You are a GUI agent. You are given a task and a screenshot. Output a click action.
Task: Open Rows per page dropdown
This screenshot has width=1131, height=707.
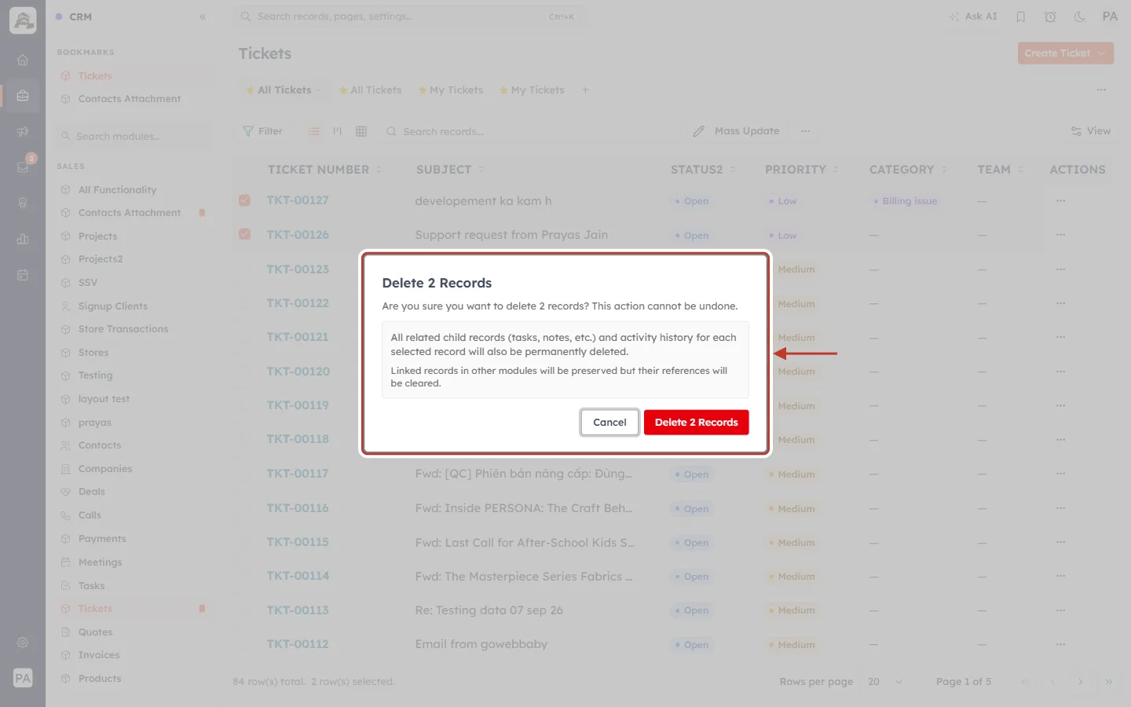click(886, 682)
